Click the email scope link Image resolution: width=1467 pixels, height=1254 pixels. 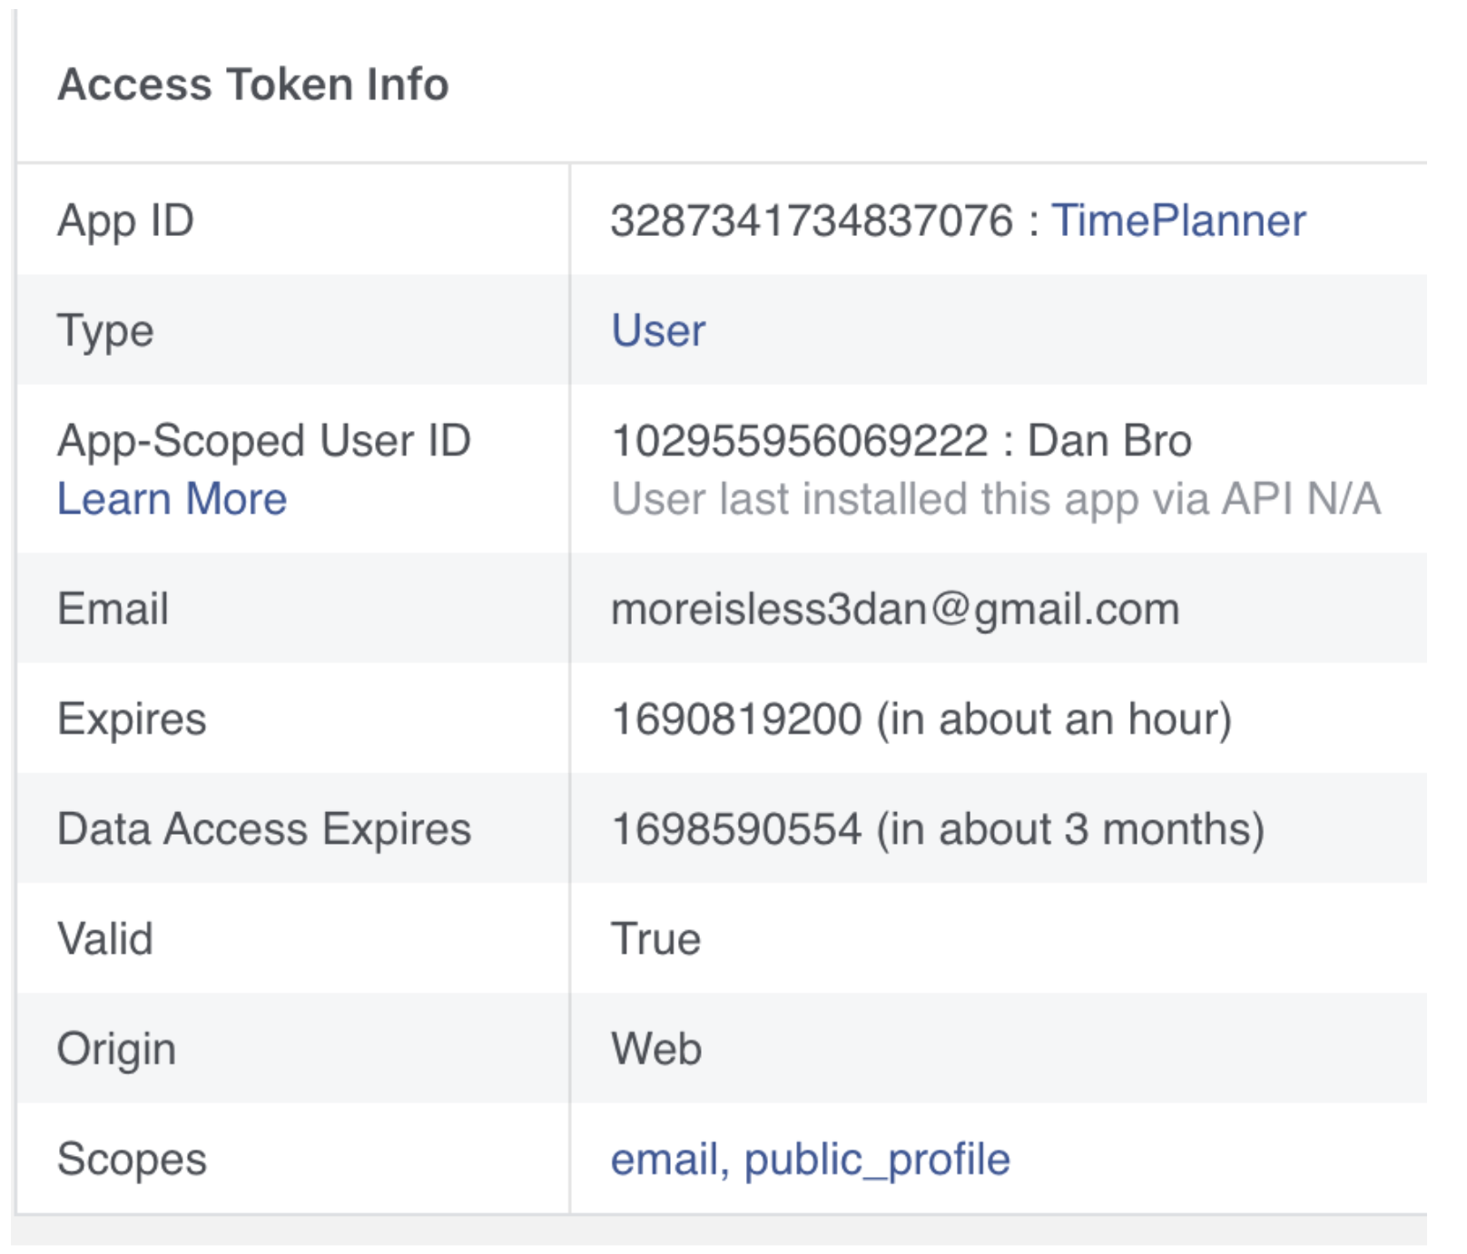click(665, 1159)
